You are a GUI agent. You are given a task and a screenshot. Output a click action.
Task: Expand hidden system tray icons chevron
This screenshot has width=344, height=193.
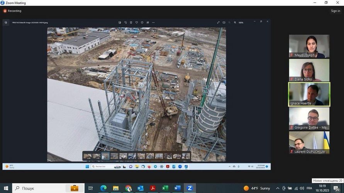(x=277, y=188)
